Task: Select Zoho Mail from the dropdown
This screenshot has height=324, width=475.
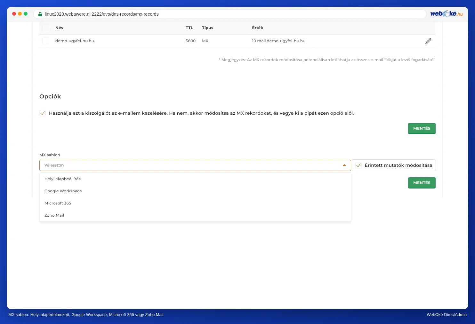Action: pyautogui.click(x=195, y=215)
